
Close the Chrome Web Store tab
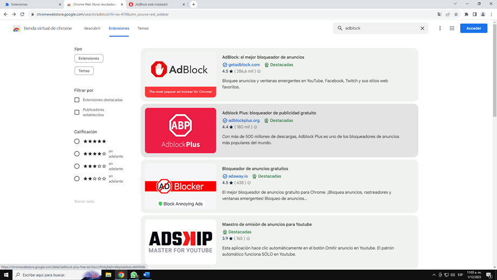[x=122, y=4]
